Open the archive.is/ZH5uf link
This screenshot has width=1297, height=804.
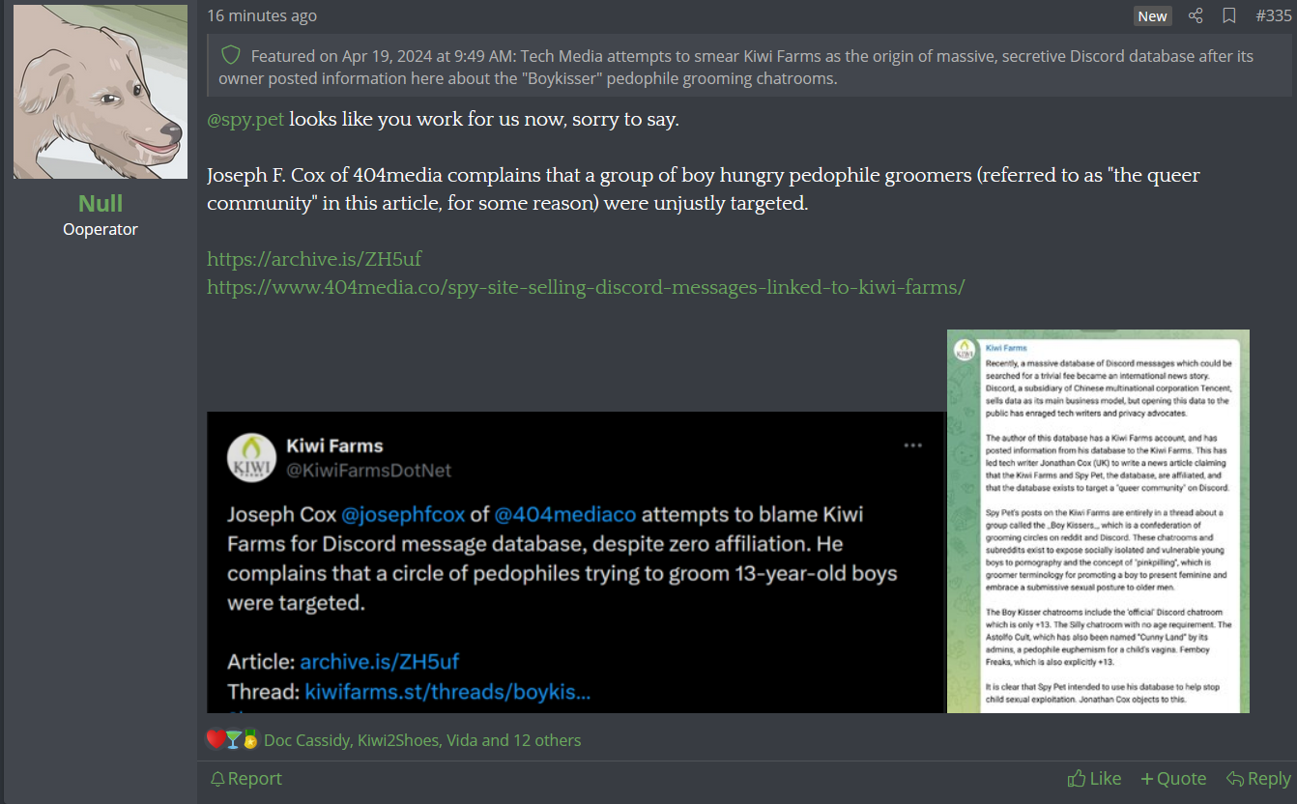click(314, 259)
